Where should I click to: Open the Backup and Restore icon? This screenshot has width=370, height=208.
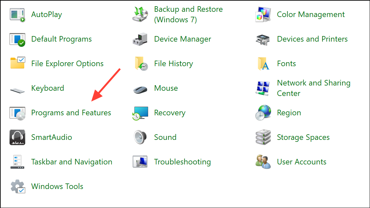pyautogui.click(x=140, y=15)
